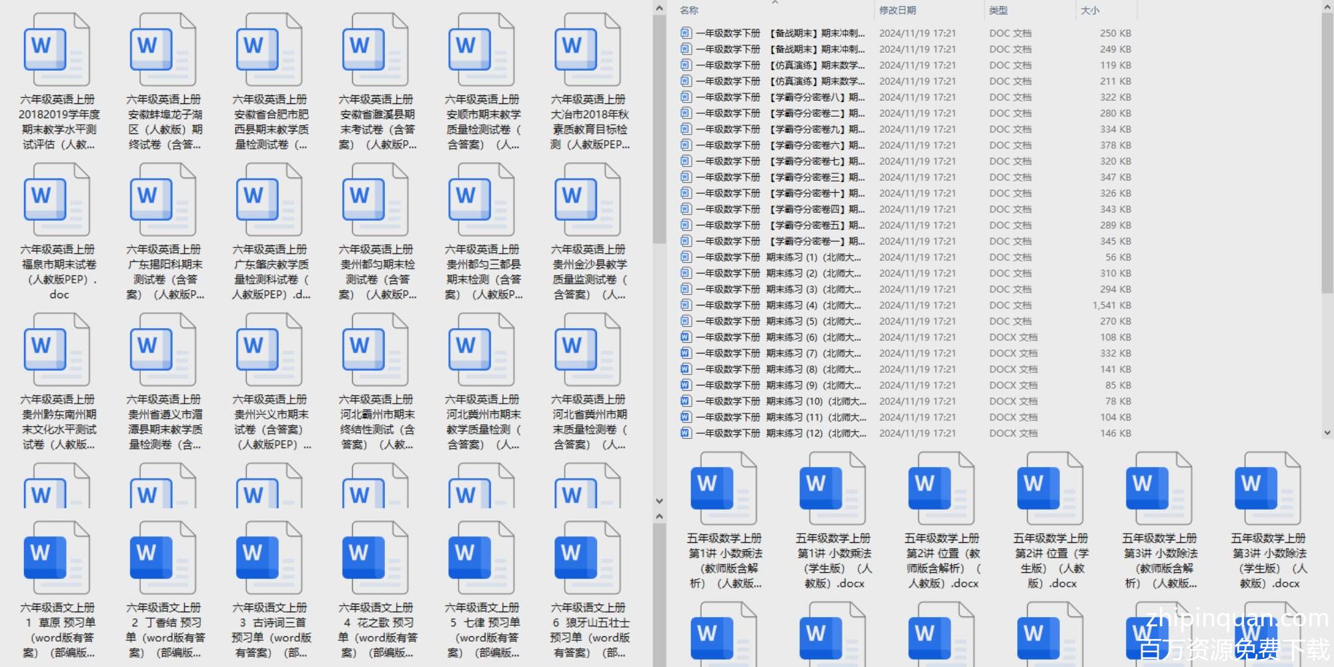Select the 仿真演练 期末数学 row sized 119 KB
Viewport: 1334px width, 667px height.
point(906,65)
